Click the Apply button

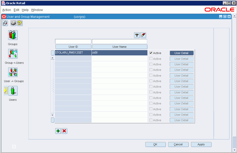[201, 144]
